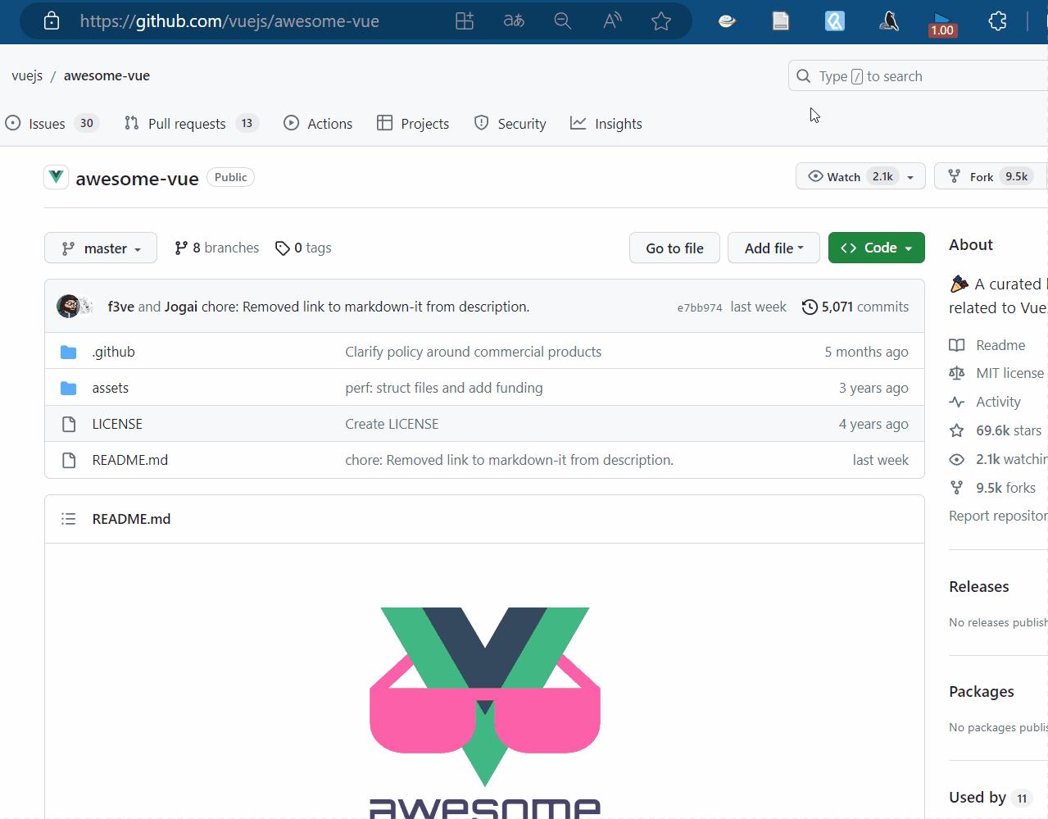1048x819 pixels.
Task: Click the Readme link in About sidebar
Action: click(x=988, y=345)
